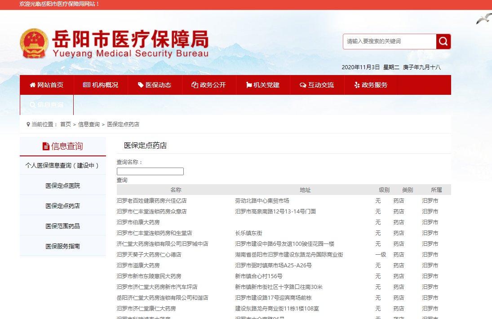Click the icon beside 机构概况

click(87, 85)
